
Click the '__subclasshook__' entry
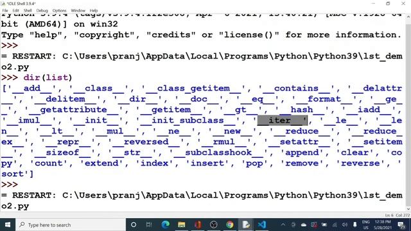click(x=218, y=153)
